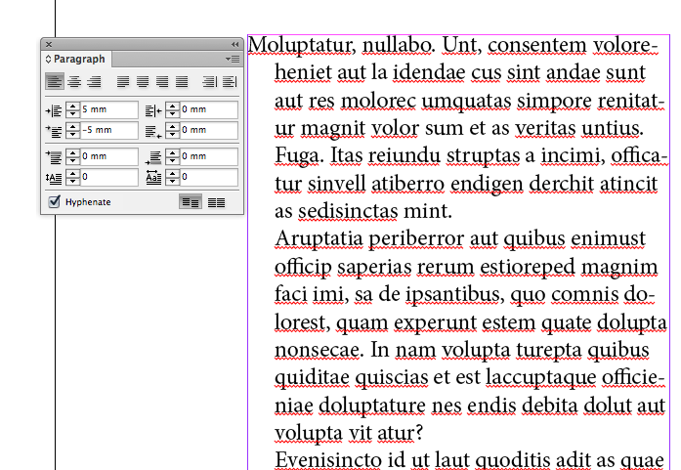Click the word 'ipsantibus' in the text frame
This screenshot has width=681, height=470.
(x=455, y=295)
